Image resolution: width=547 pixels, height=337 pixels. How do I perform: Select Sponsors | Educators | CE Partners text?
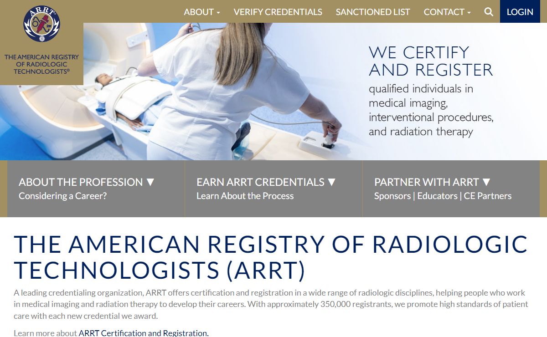tap(443, 196)
